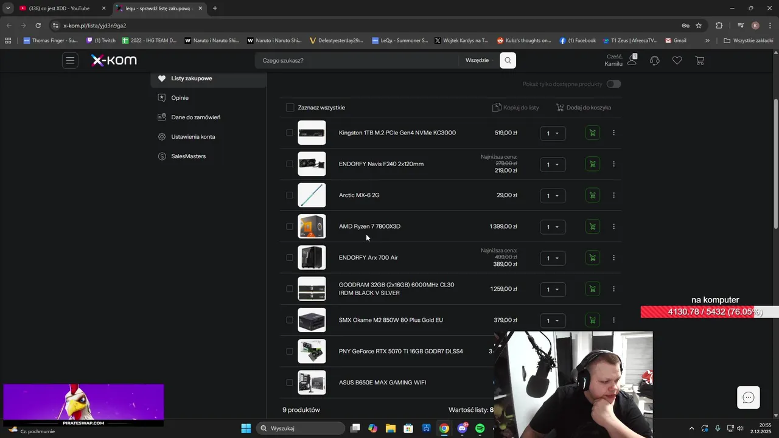Open more options for ENDORFY Navis row

point(613,164)
